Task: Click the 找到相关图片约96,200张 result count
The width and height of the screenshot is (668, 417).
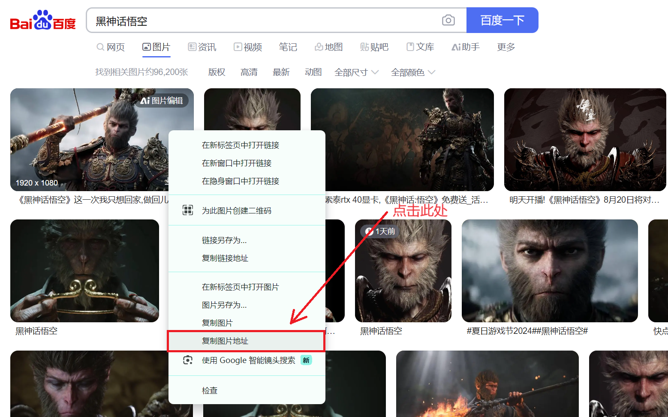Action: coord(141,72)
